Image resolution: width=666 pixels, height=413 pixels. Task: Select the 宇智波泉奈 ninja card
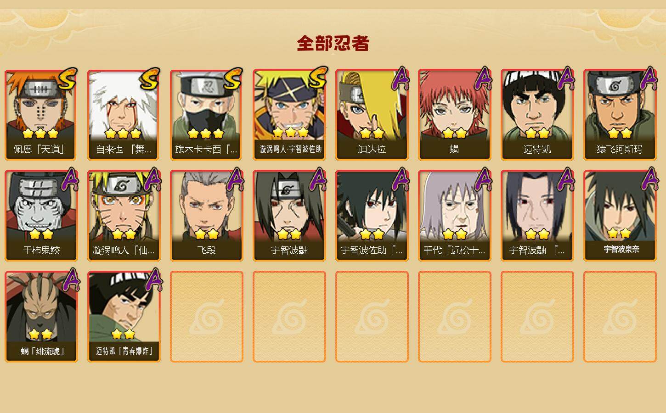click(x=620, y=216)
